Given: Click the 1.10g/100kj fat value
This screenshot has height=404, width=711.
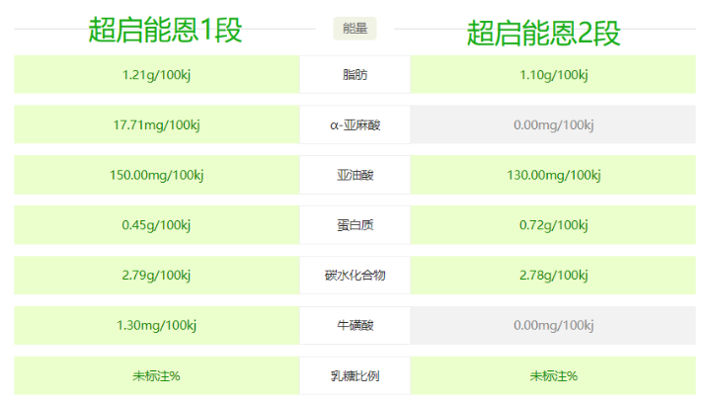Looking at the screenshot, I should tap(553, 75).
